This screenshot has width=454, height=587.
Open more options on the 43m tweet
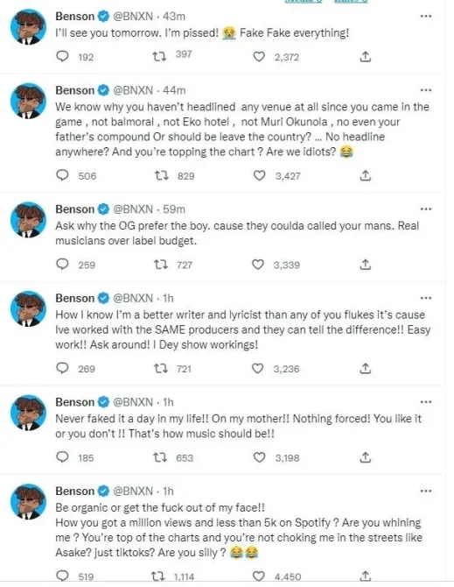tap(426, 16)
